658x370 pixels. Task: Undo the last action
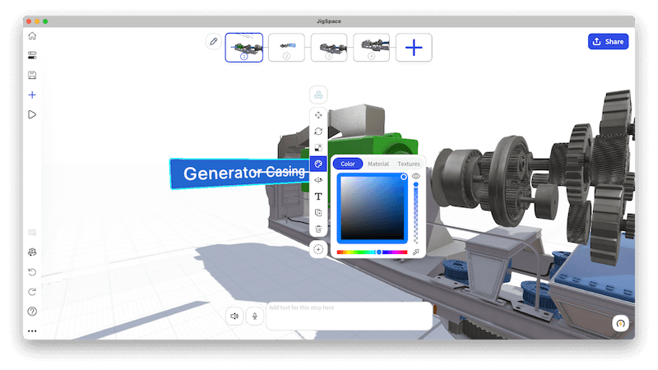(32, 272)
